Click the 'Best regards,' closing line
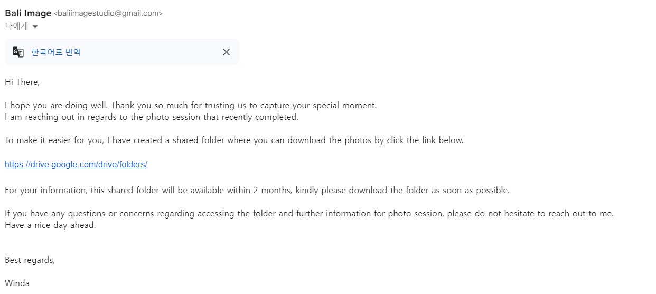This screenshot has width=656, height=294. pyautogui.click(x=30, y=260)
